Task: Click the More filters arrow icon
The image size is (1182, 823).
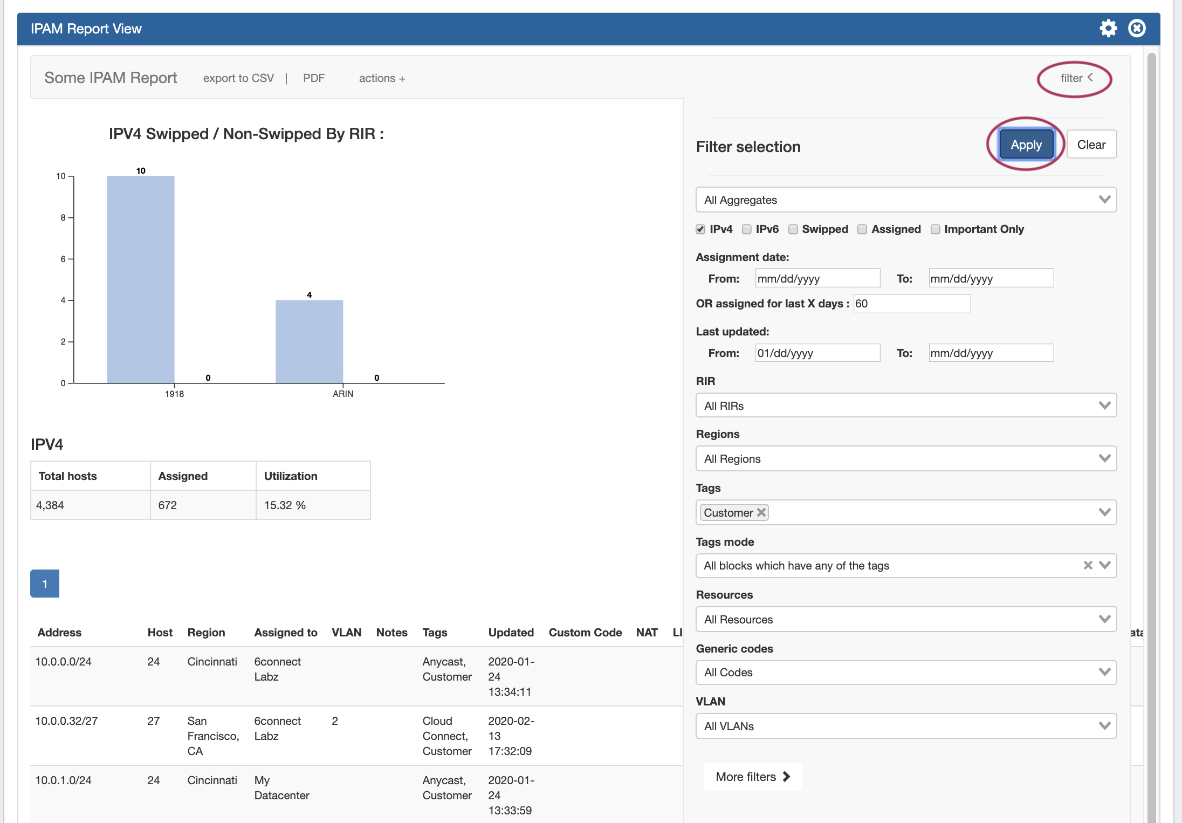Action: [786, 777]
